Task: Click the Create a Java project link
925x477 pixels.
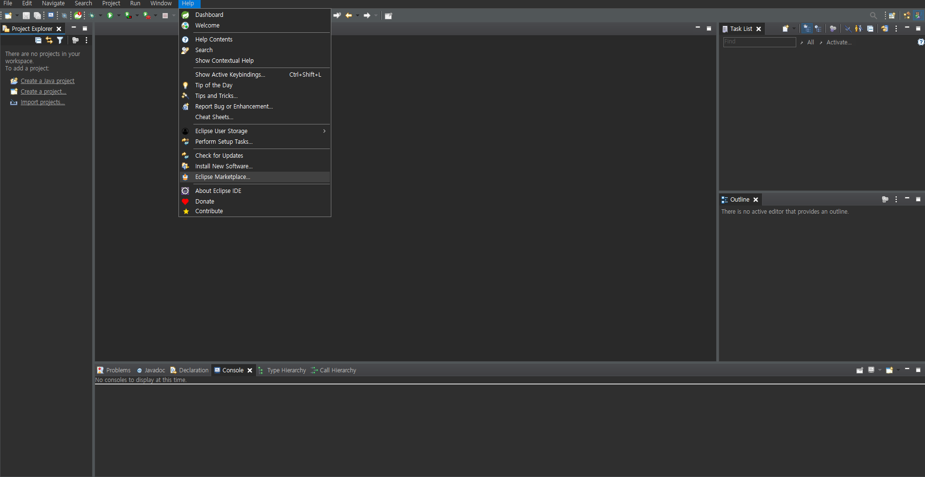Action: pos(48,81)
